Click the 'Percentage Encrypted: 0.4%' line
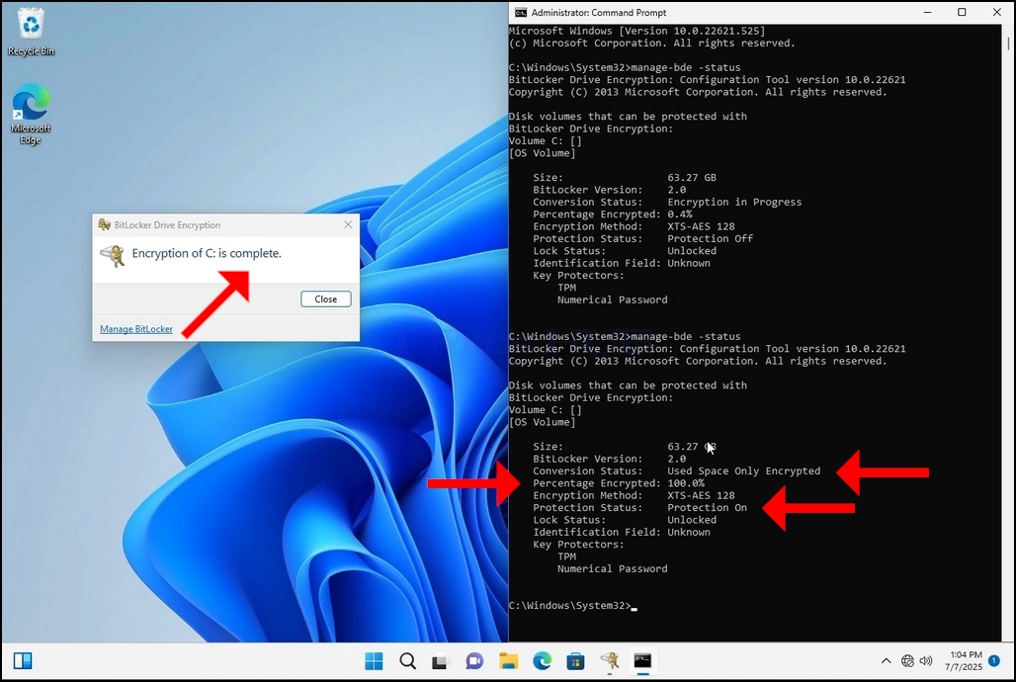 pyautogui.click(x=613, y=213)
